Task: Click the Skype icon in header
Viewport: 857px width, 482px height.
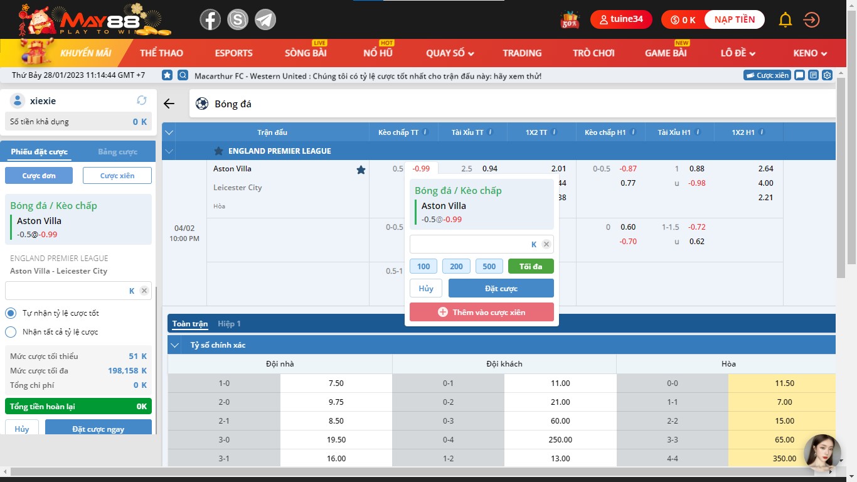Action: (x=238, y=20)
